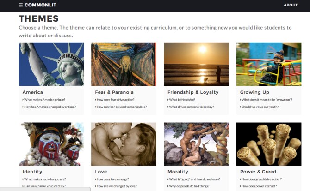Open the America theme title
This screenshot has width=310, height=191.
[x=33, y=92]
